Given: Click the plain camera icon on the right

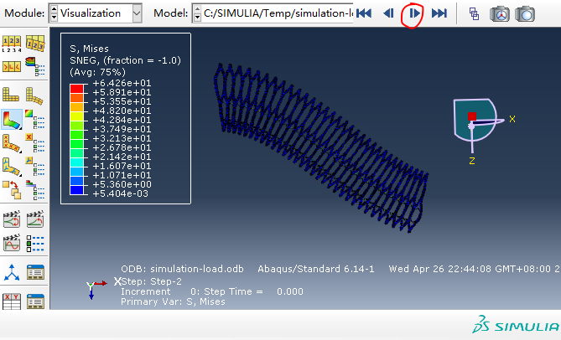Looking at the screenshot, I should click(x=525, y=14).
